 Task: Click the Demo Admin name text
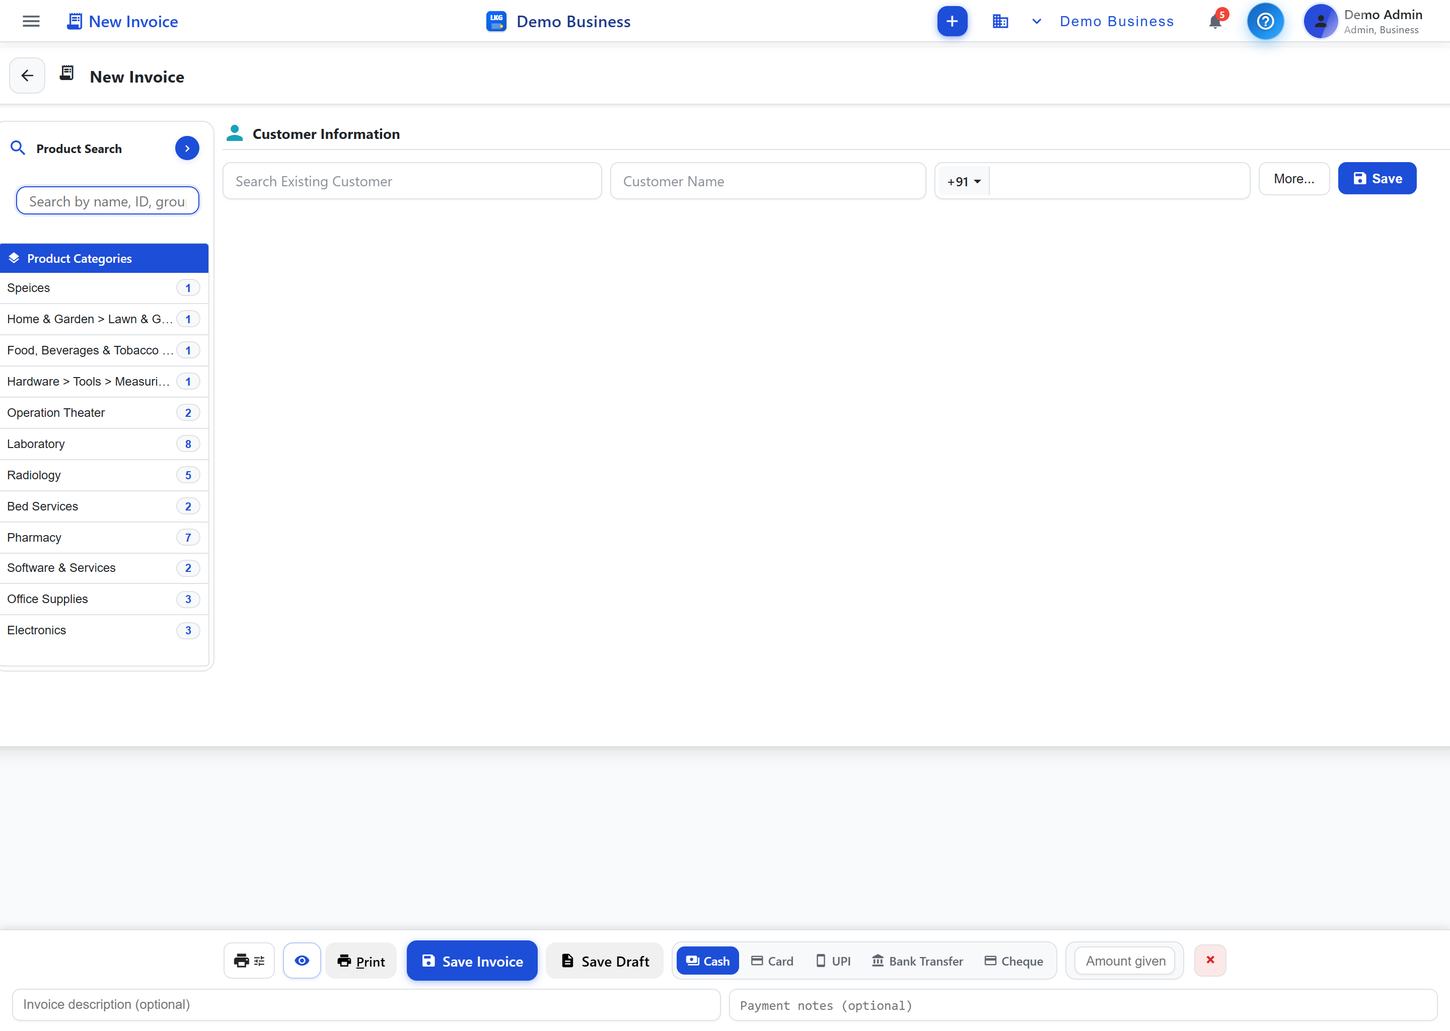pyautogui.click(x=1383, y=15)
